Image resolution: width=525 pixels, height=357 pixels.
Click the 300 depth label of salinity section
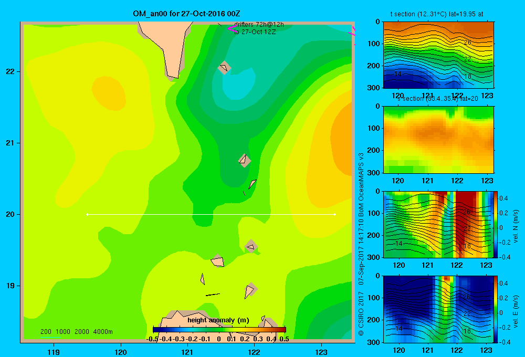click(375, 173)
